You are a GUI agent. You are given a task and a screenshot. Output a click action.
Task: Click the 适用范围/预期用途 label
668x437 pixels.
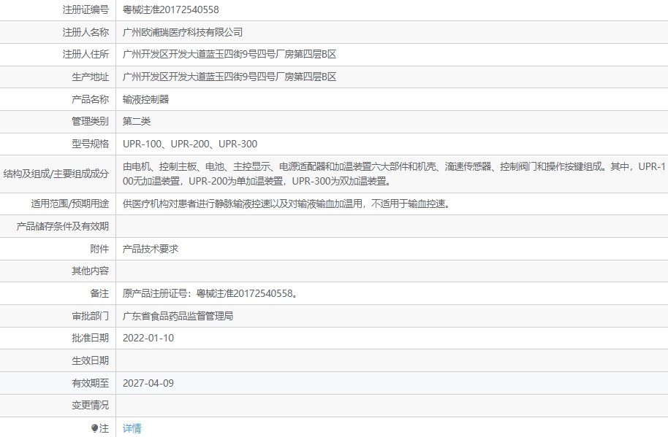coord(70,204)
